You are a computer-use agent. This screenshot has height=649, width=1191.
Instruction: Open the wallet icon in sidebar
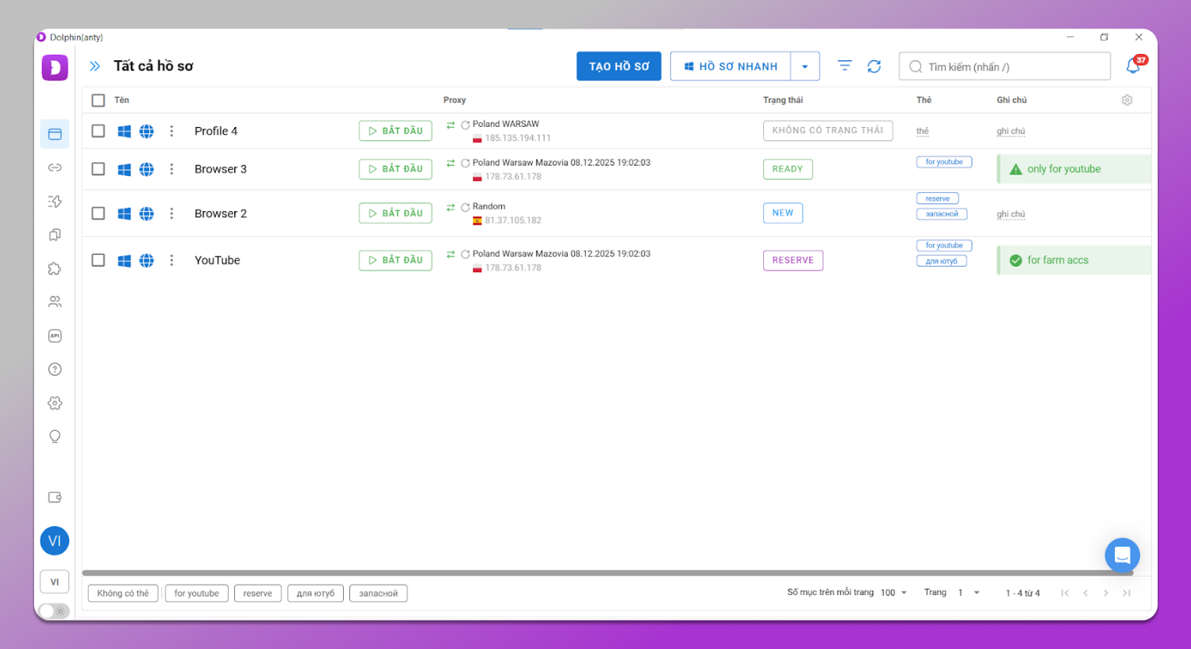click(x=55, y=497)
